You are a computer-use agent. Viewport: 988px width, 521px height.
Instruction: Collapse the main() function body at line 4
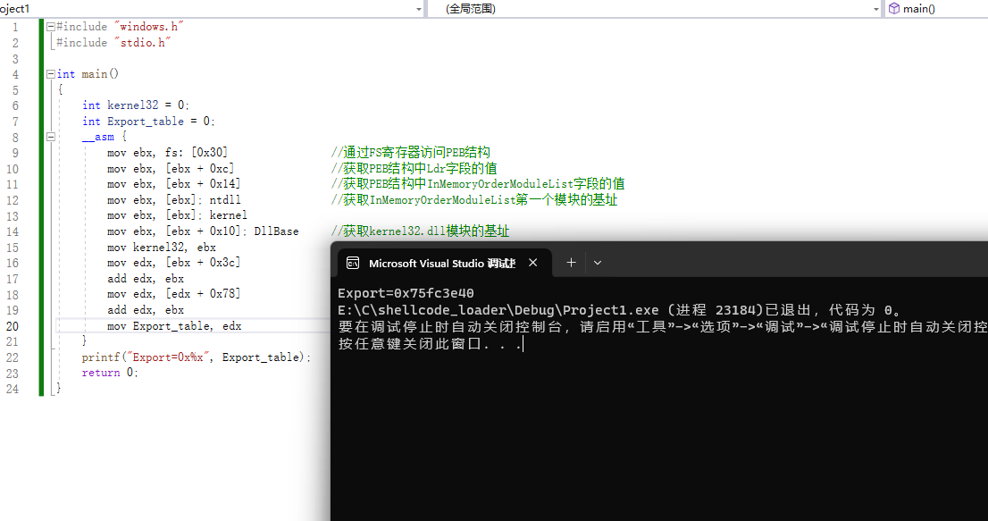(50, 73)
